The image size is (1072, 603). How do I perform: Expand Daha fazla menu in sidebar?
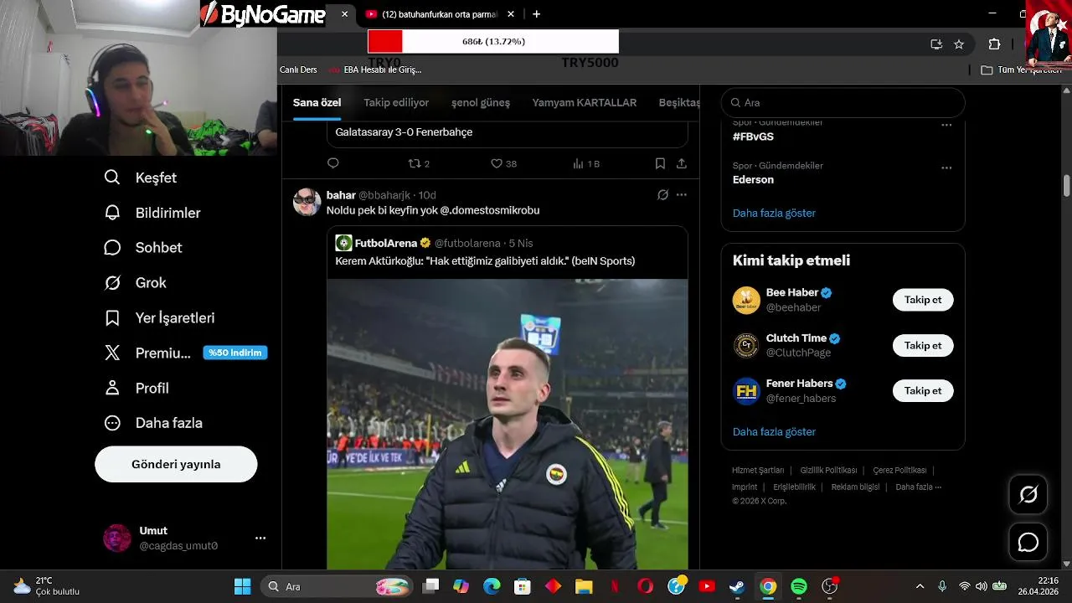(x=153, y=423)
